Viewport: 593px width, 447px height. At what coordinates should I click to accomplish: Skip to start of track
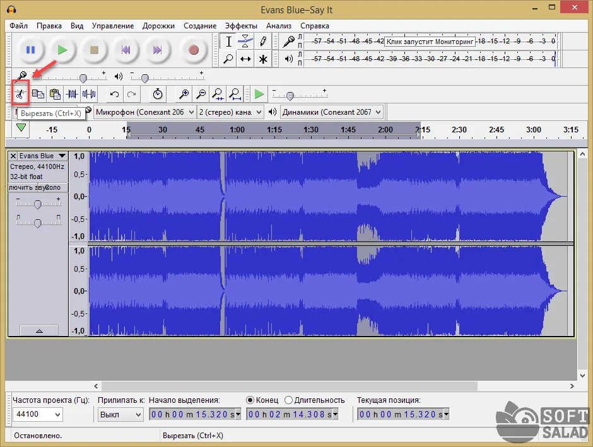pyautogui.click(x=126, y=50)
